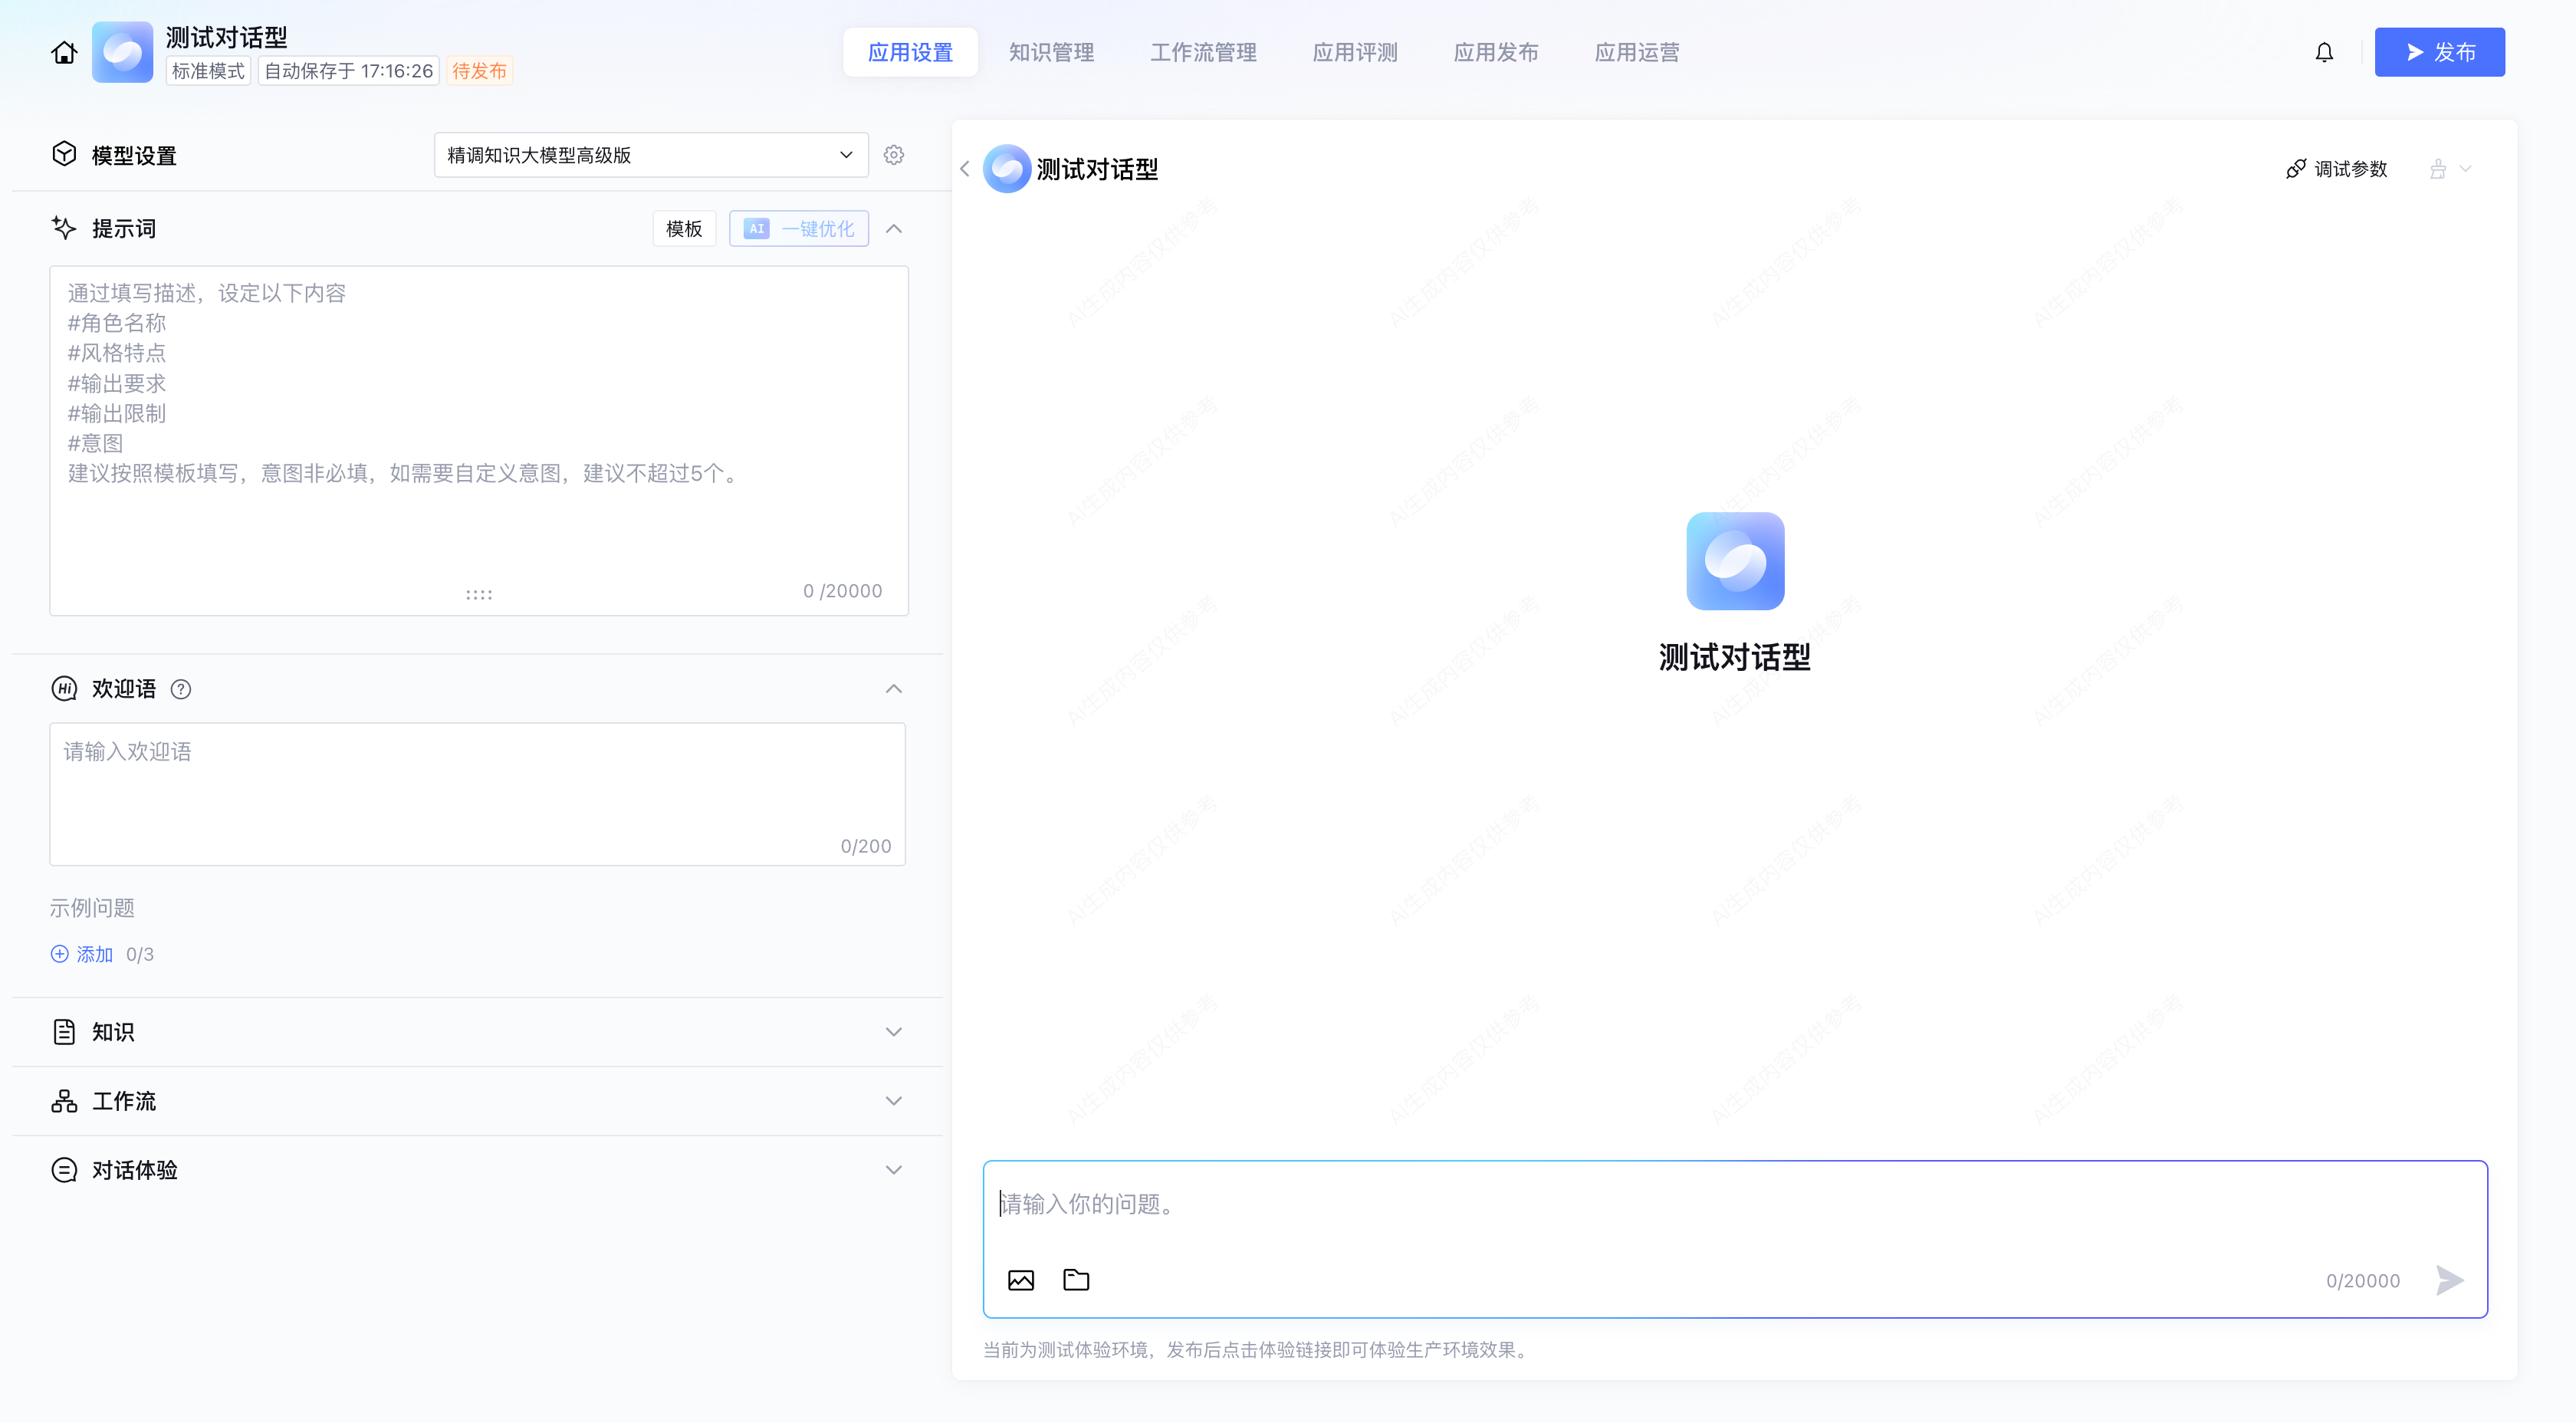Click the image upload icon
Viewport: 2576px width, 1423px height.
[x=1020, y=1280]
